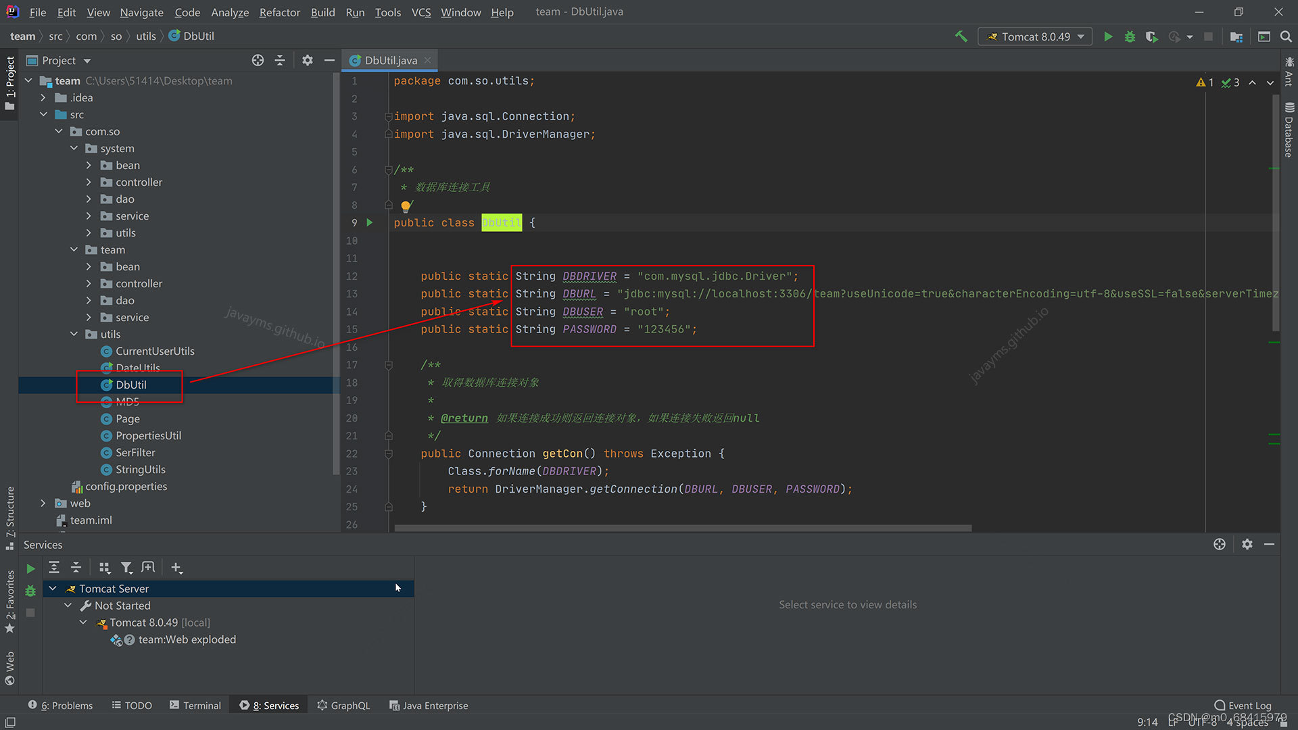The width and height of the screenshot is (1298, 730).
Task: Open config.properties in the project tree
Action: point(126,486)
